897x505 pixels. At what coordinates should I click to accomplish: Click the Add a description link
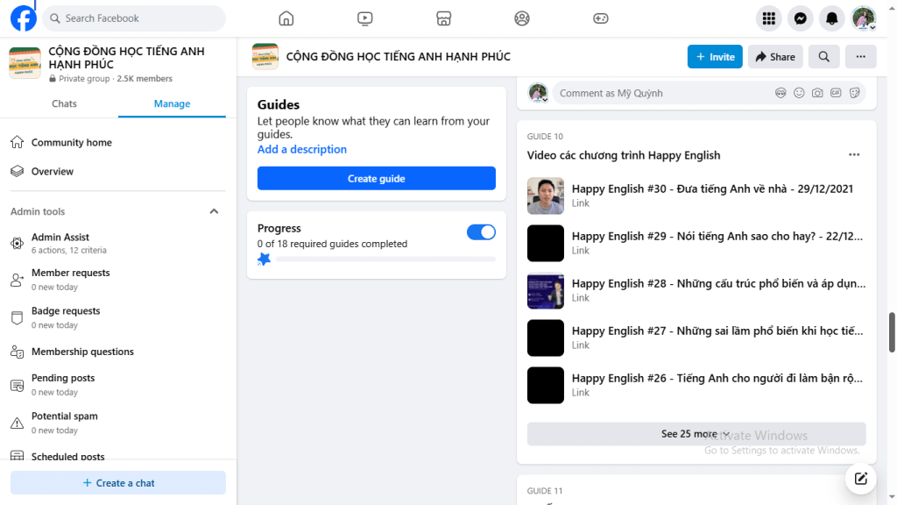click(301, 149)
